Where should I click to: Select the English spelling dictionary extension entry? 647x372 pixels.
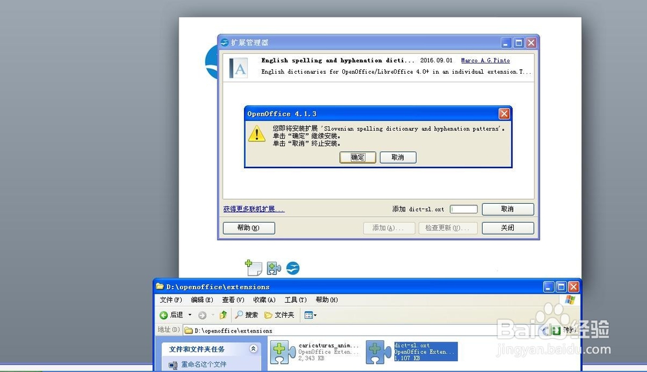click(378, 67)
